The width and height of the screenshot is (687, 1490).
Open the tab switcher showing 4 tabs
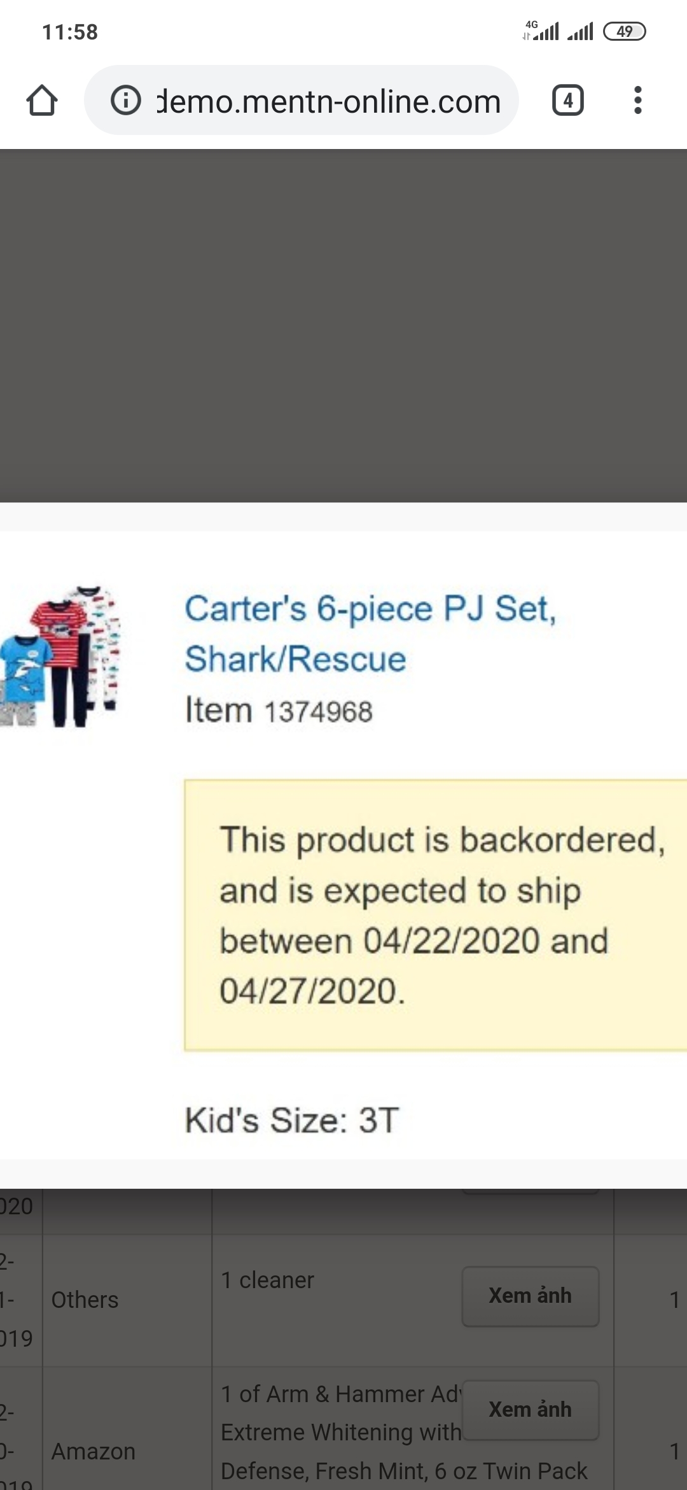(x=567, y=101)
